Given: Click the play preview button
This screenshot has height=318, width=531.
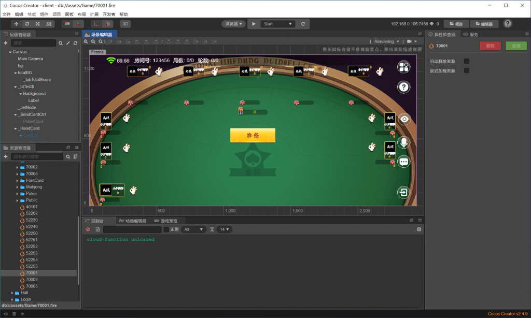Looking at the screenshot, I should point(253,24).
